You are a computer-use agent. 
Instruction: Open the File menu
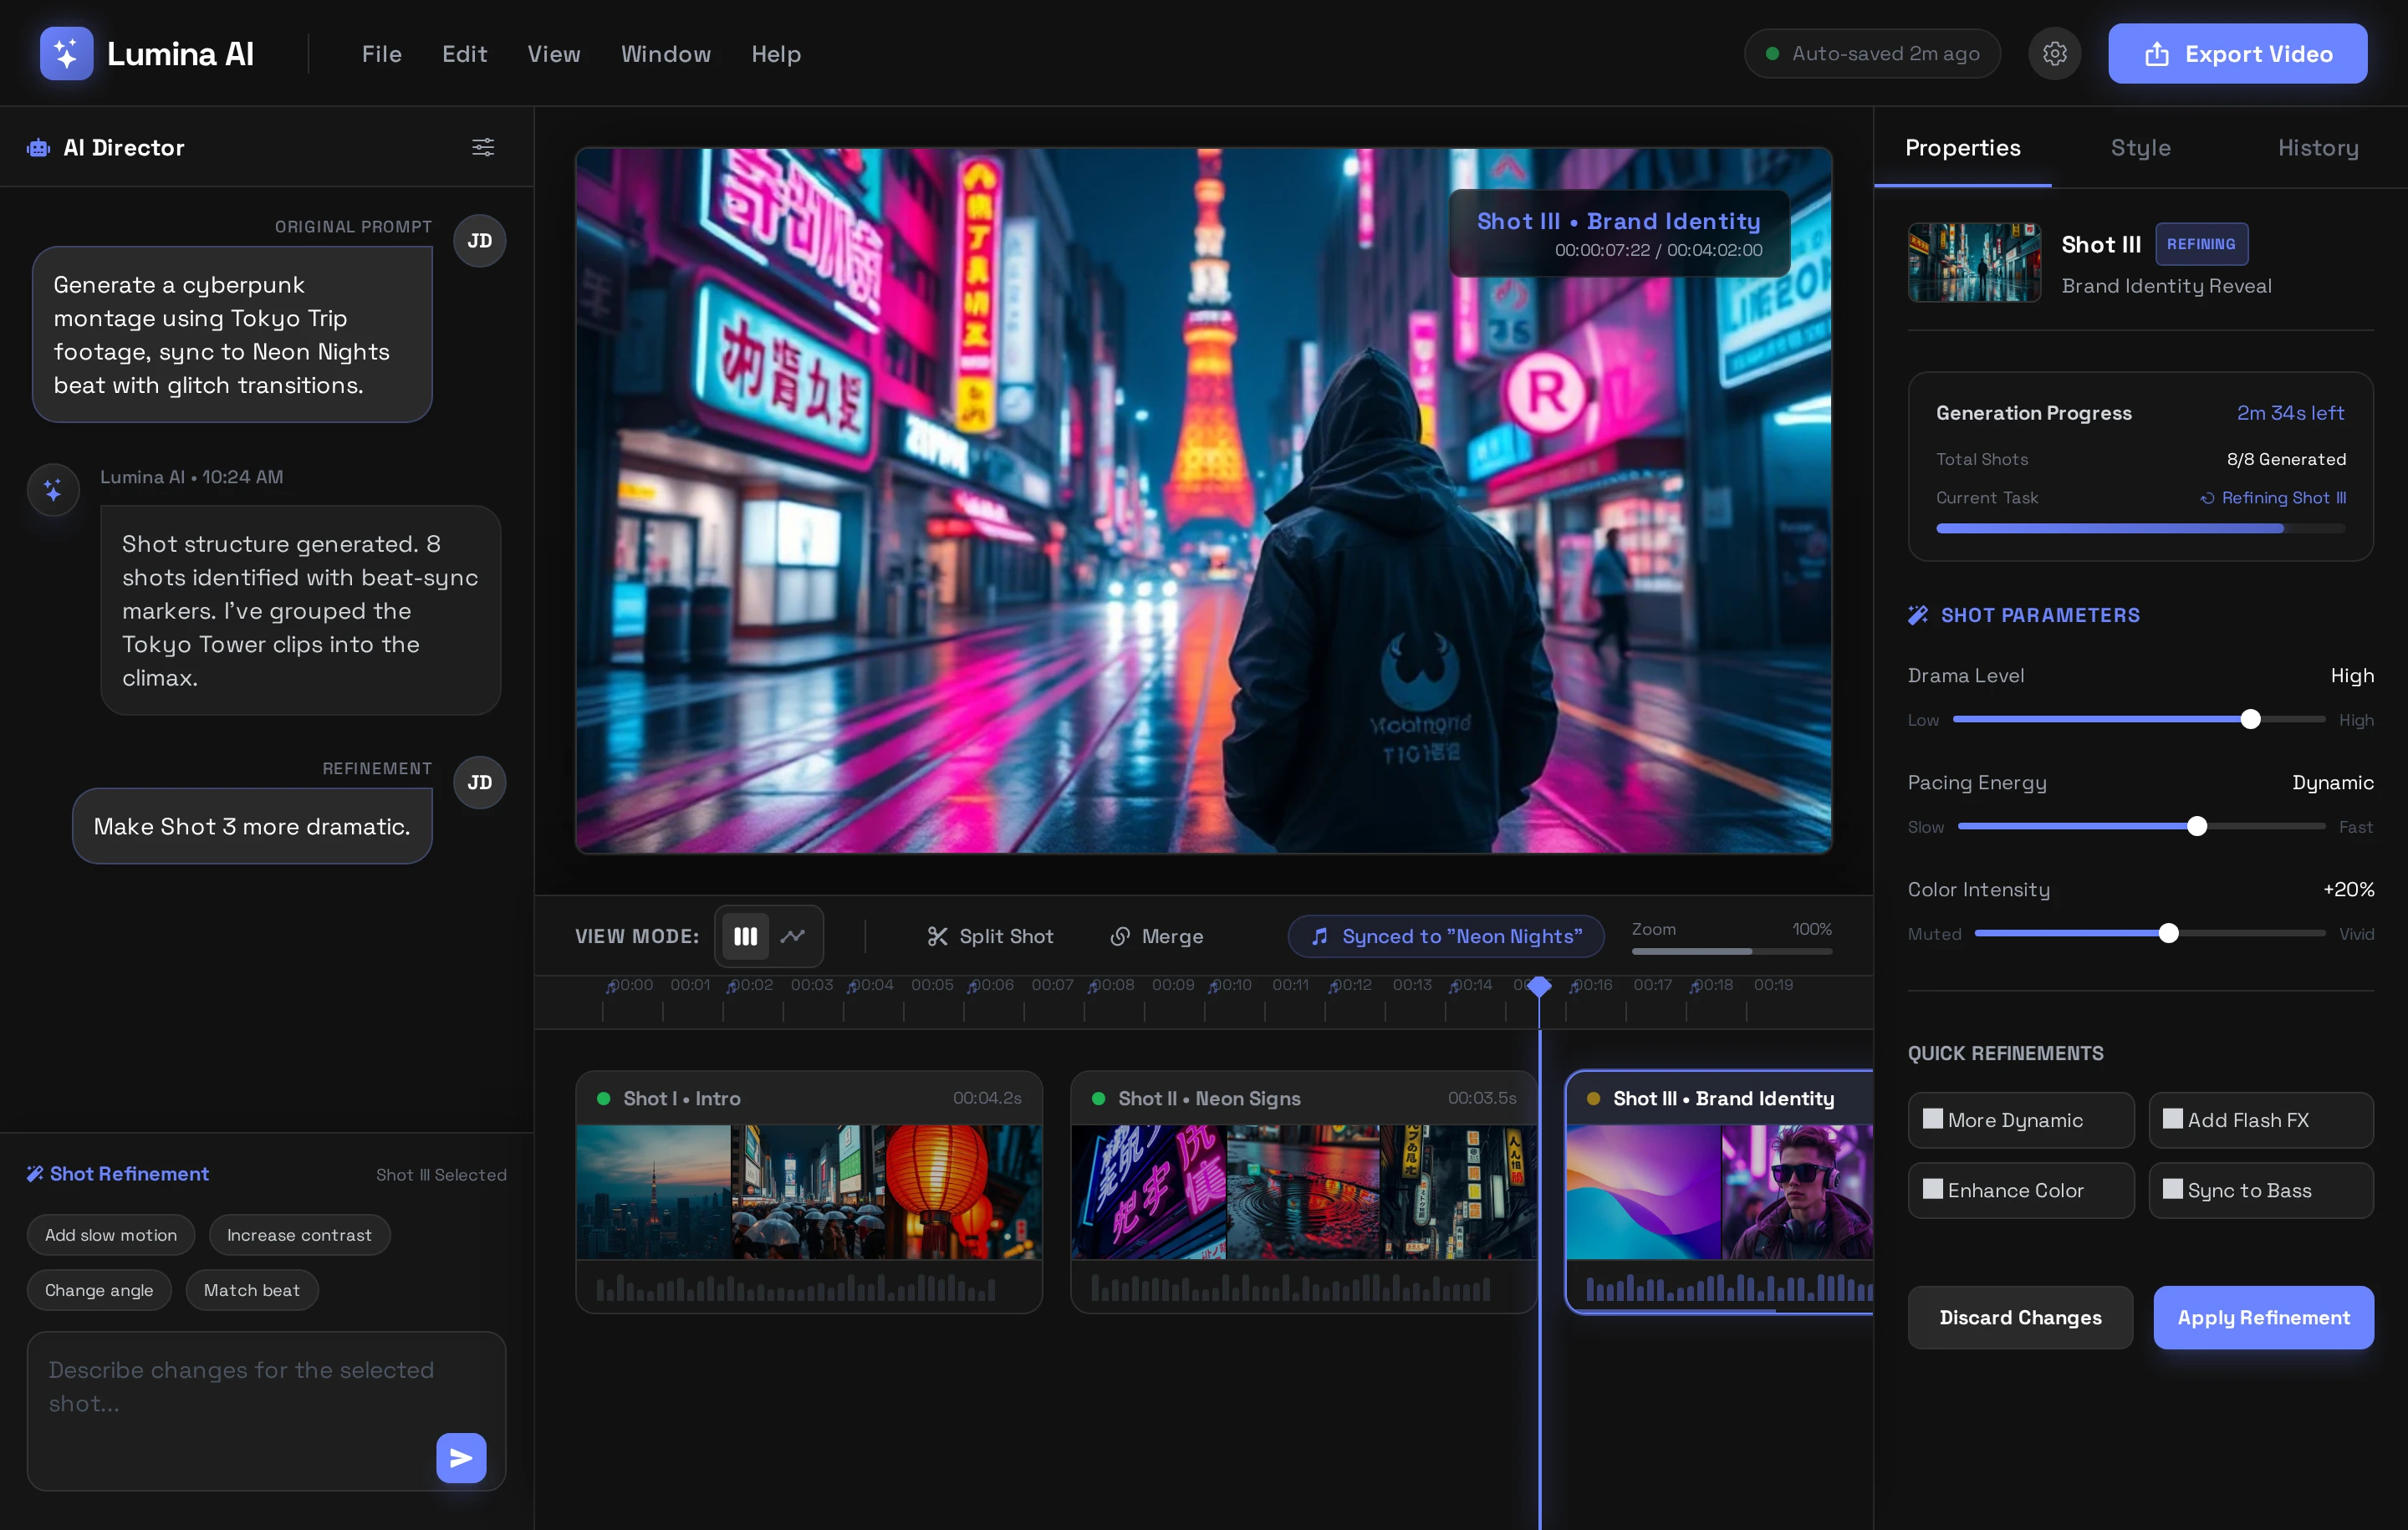click(381, 54)
